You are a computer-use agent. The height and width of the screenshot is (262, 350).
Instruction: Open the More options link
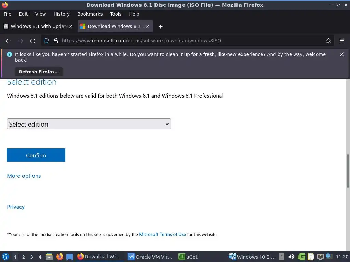click(24, 176)
